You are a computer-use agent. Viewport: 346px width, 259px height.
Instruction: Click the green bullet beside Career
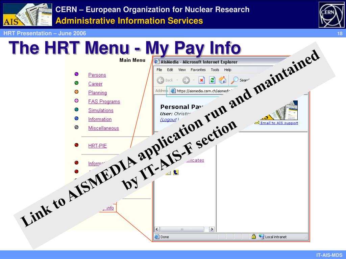click(x=77, y=83)
